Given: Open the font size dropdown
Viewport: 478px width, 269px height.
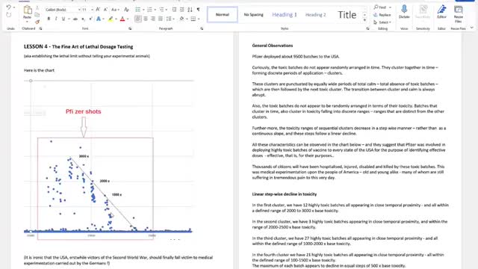Looking at the screenshot, I should point(92,10).
